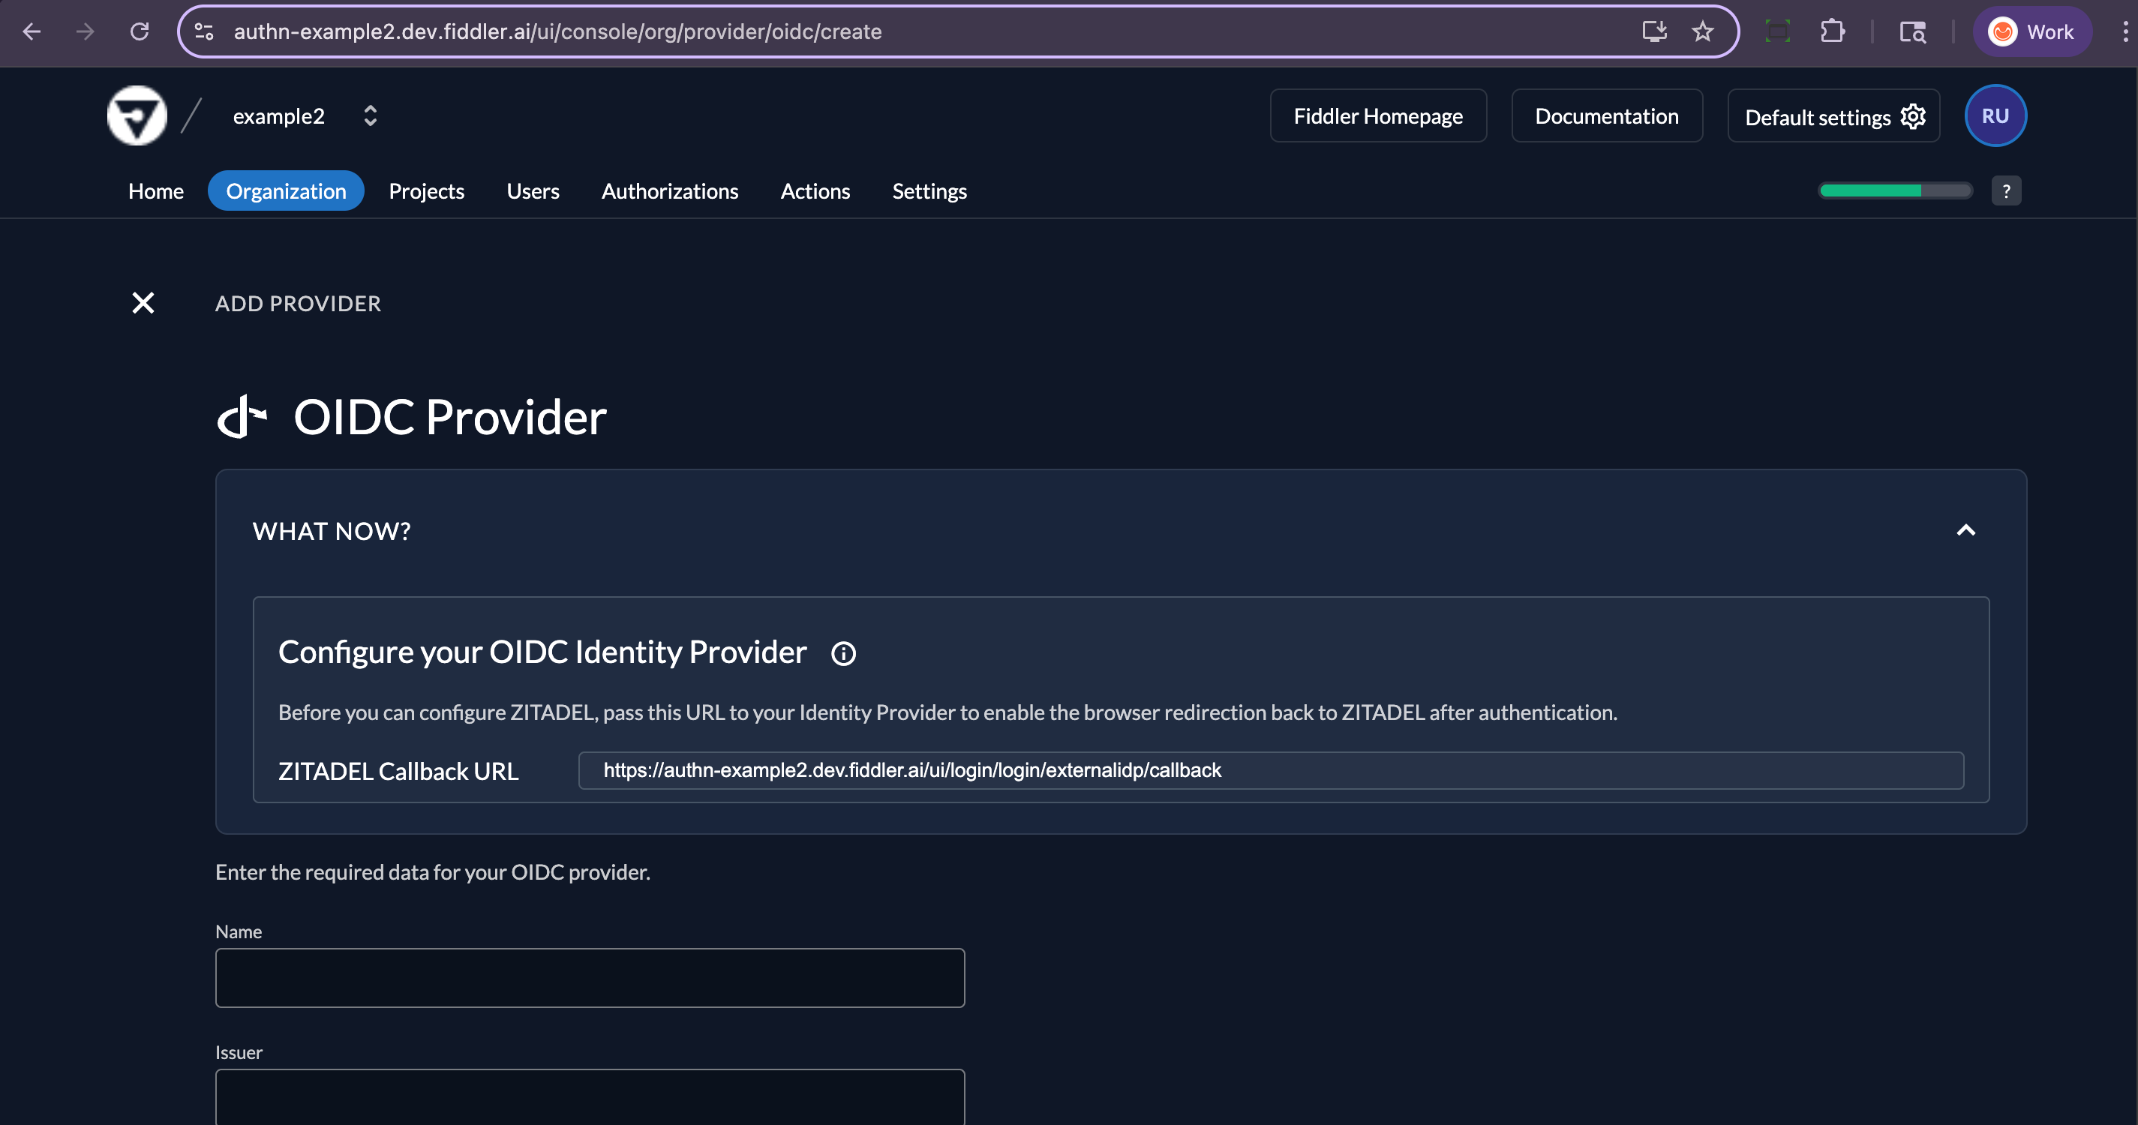Open the RU user avatar menu

pos(1995,115)
